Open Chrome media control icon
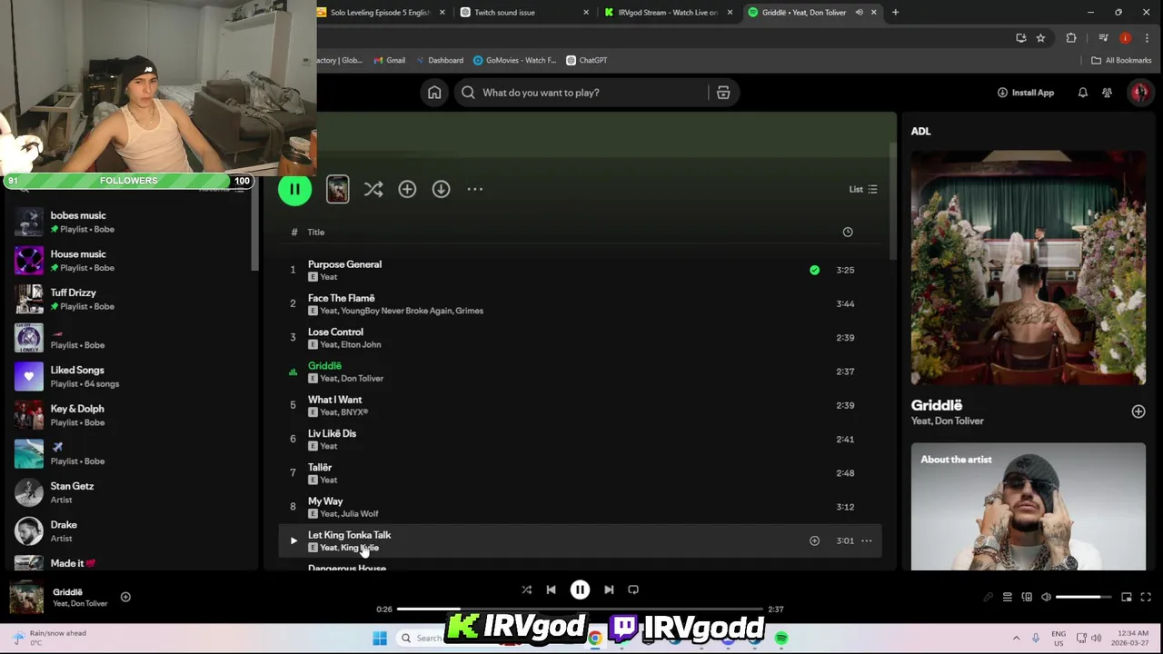Image resolution: width=1163 pixels, height=654 pixels. pos(1103,37)
